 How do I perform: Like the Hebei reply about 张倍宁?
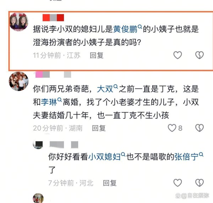tap(177, 183)
